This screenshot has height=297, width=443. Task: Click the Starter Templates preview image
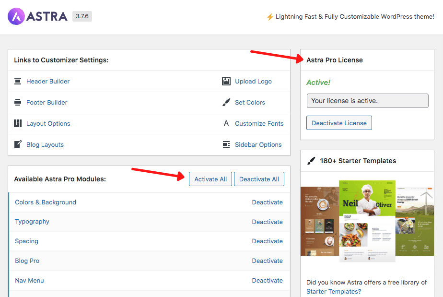[x=367, y=221]
